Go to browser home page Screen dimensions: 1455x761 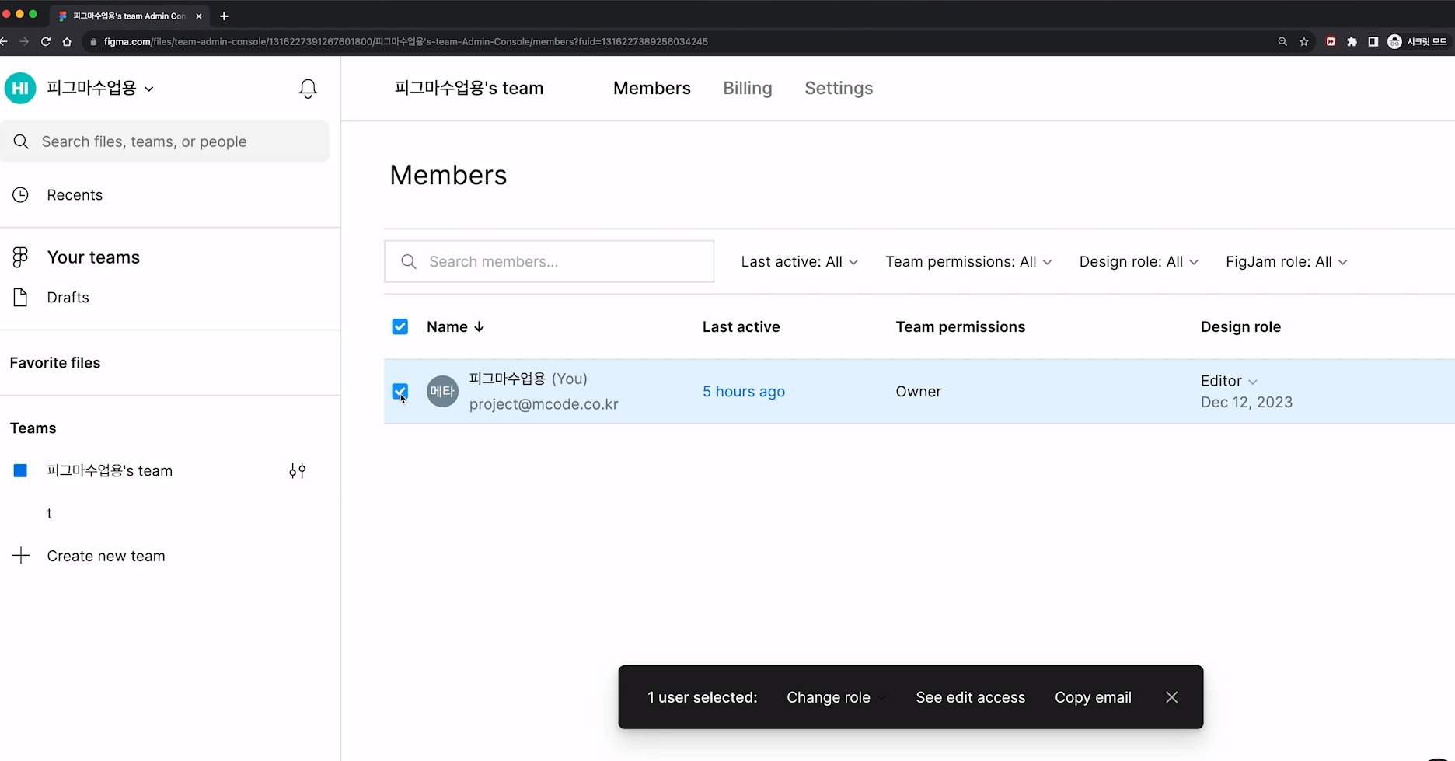click(x=67, y=42)
